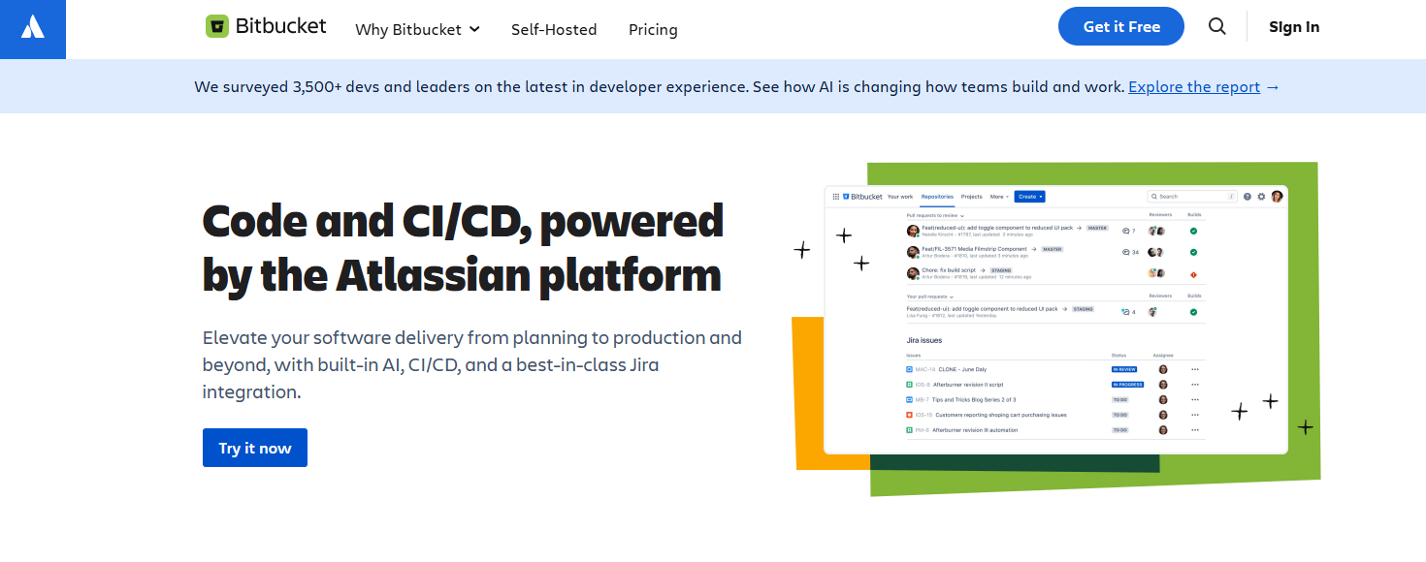
Task: Click the TO DO status on MB-7 row
Action: 1120,399
